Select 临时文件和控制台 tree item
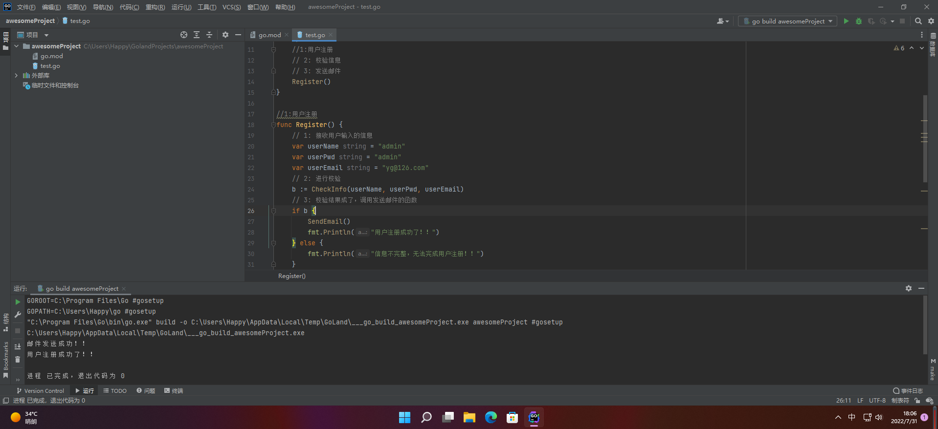The width and height of the screenshot is (938, 429). (55, 86)
